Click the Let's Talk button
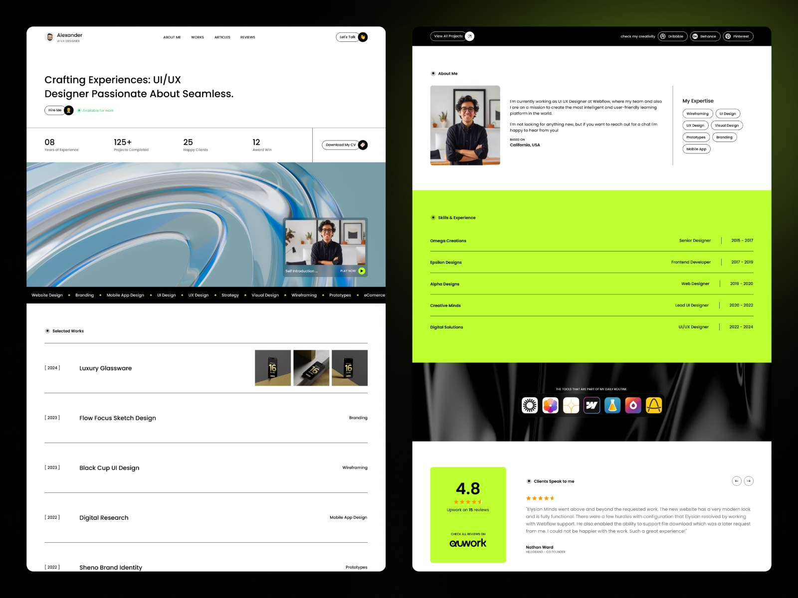Screen dimensions: 798x598 [x=348, y=37]
